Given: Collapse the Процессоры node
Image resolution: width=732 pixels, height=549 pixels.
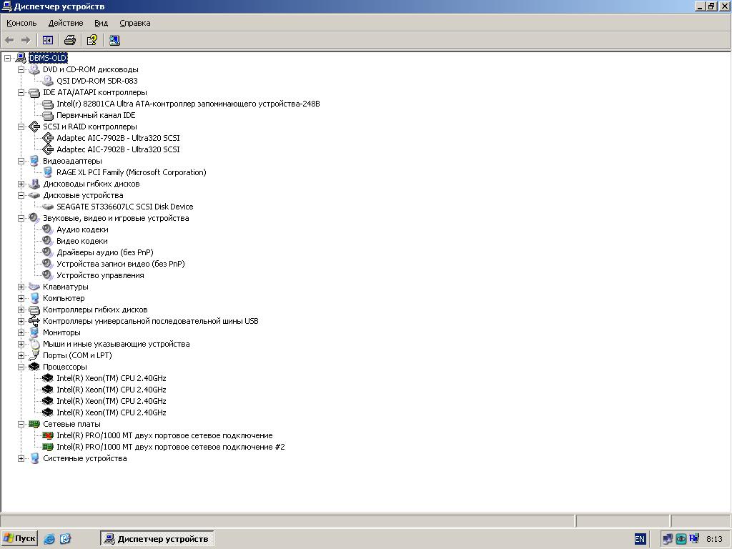Looking at the screenshot, I should (x=21, y=367).
